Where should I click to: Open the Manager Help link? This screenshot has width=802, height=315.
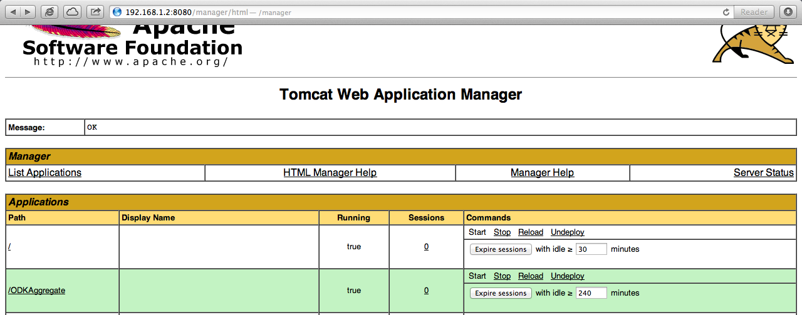click(x=542, y=172)
